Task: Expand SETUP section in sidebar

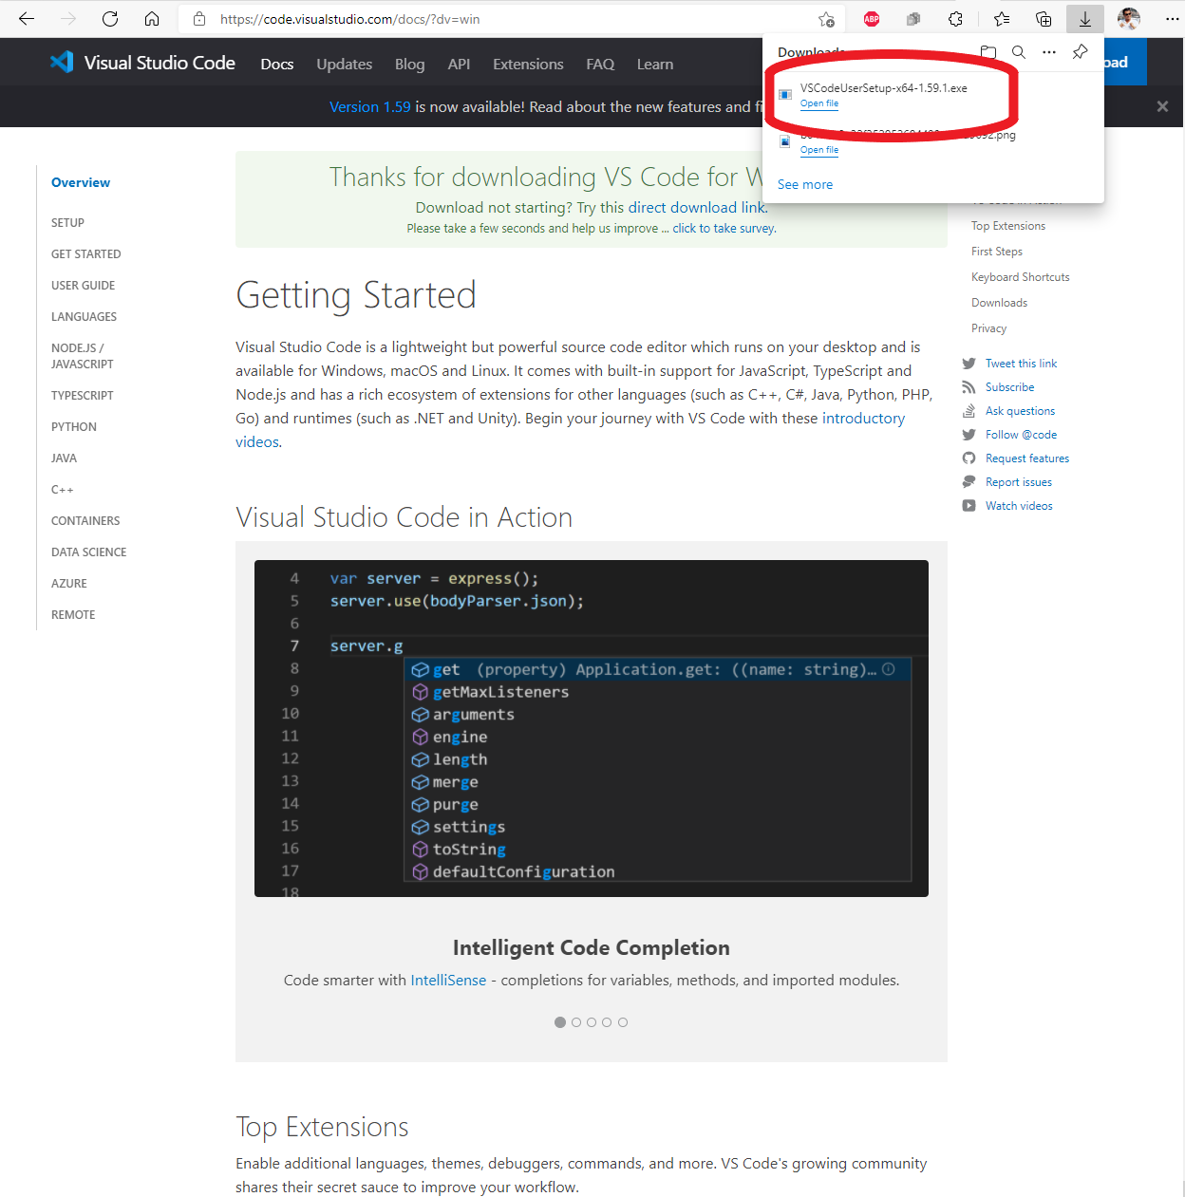Action: click(x=67, y=222)
